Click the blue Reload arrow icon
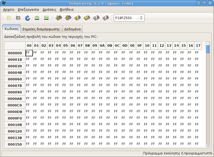Image resolution: width=214 pixels, height=157 pixels. click(x=27, y=18)
